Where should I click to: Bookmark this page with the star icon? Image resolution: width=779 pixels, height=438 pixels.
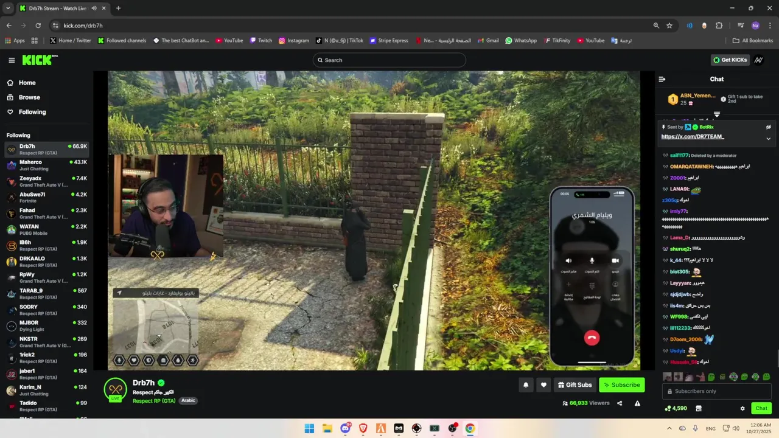[669, 26]
